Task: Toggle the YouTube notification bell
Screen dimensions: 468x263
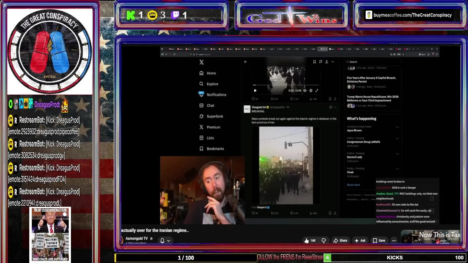Action: coord(162,241)
